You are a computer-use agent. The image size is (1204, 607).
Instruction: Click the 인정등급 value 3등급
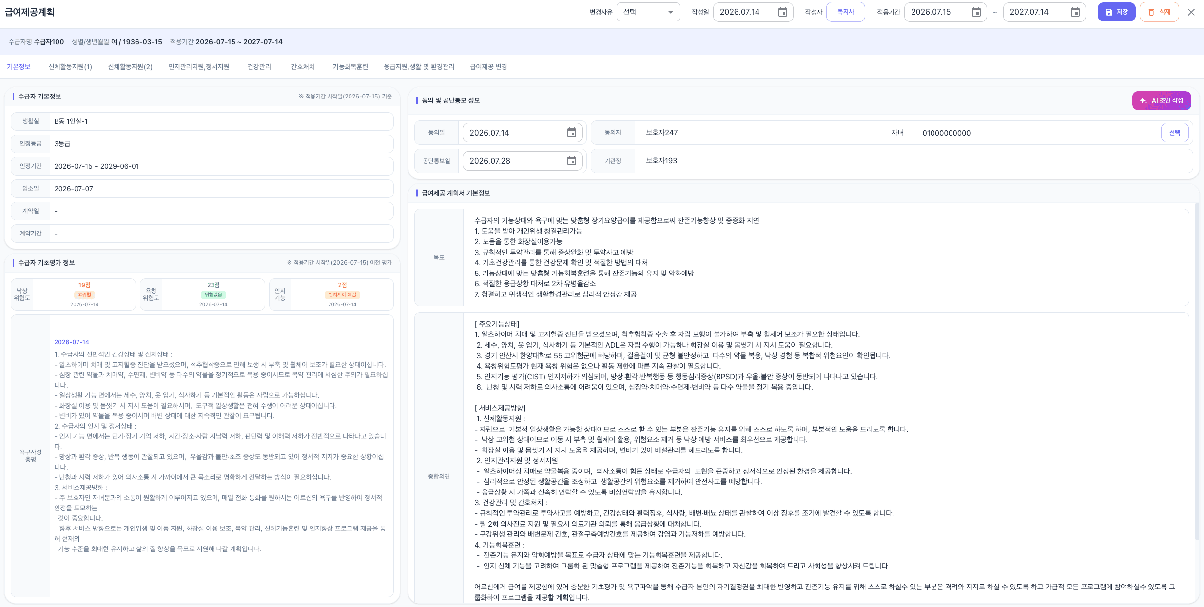(62, 144)
